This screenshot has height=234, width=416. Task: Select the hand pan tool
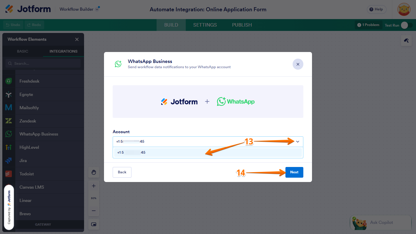pyautogui.click(x=94, y=172)
